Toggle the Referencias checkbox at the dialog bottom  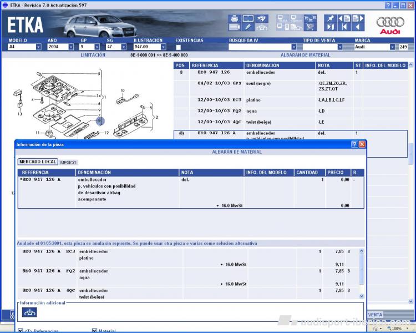(21, 331)
